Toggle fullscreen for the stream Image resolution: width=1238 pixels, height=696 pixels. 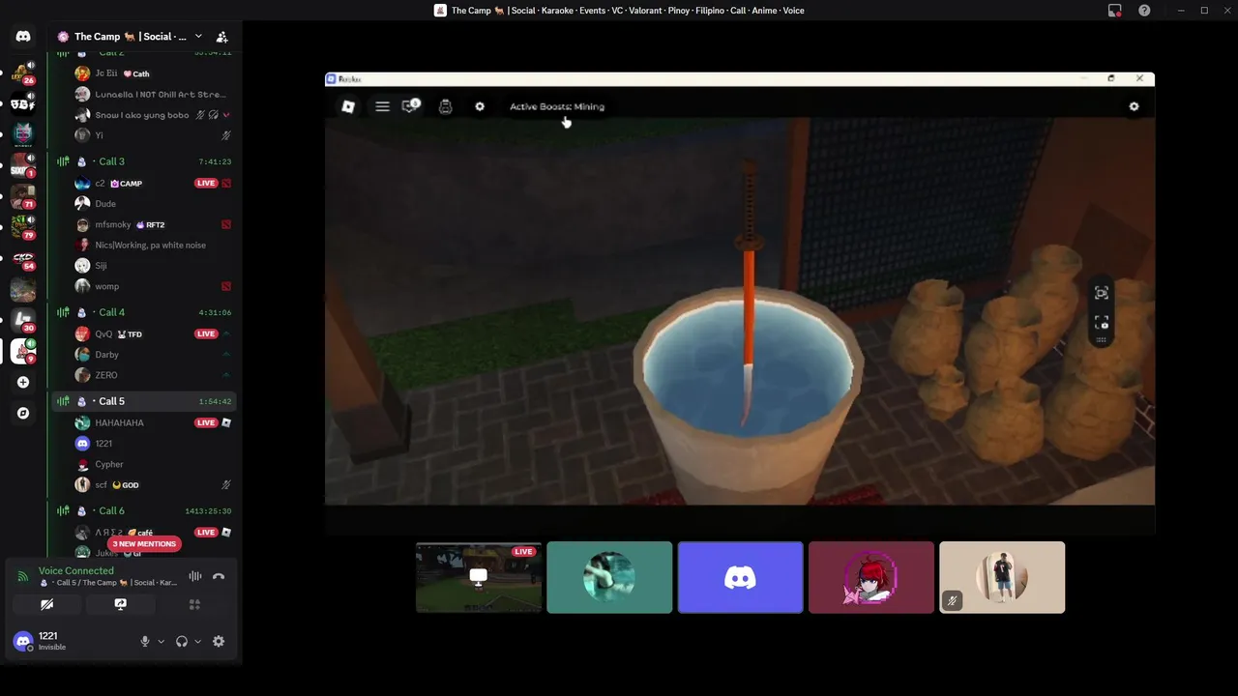[x=1102, y=323]
